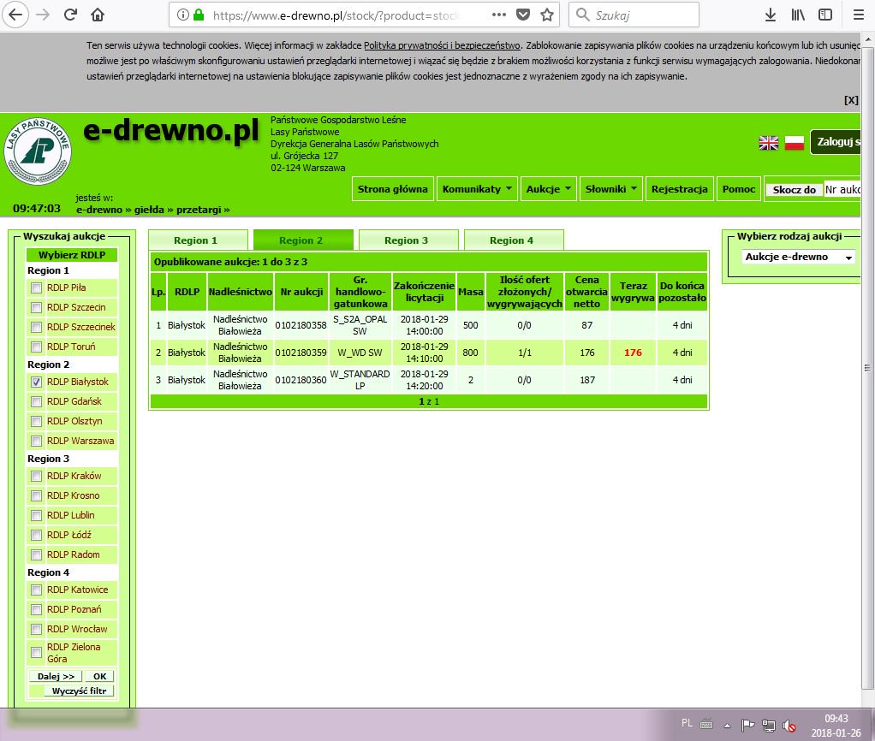The height and width of the screenshot is (741, 875).
Task: Open the Słowniki dropdown menu
Action: pyautogui.click(x=611, y=189)
